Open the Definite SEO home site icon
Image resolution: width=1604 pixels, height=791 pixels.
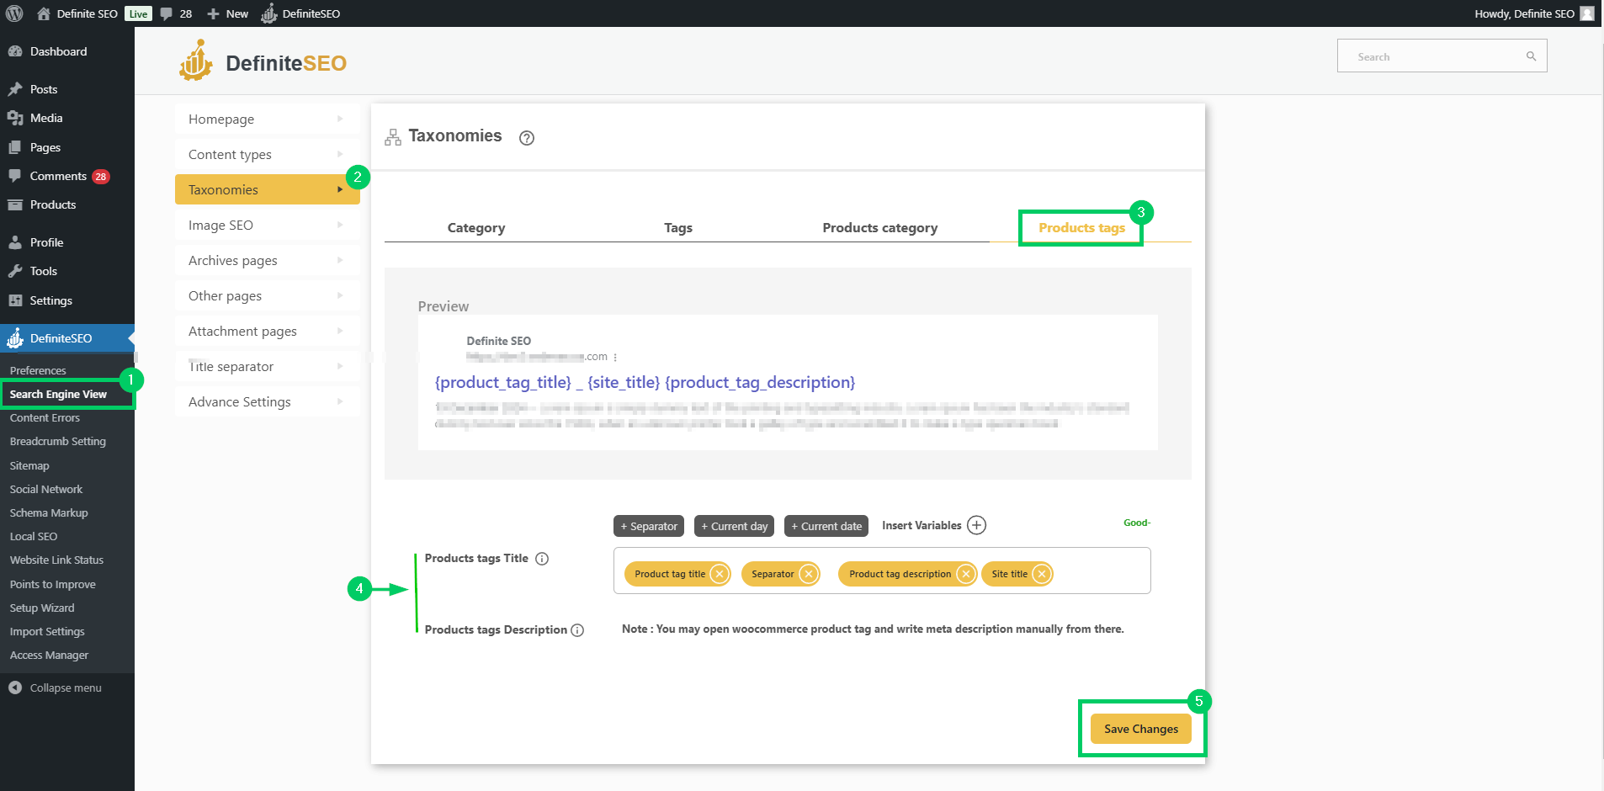(x=44, y=13)
